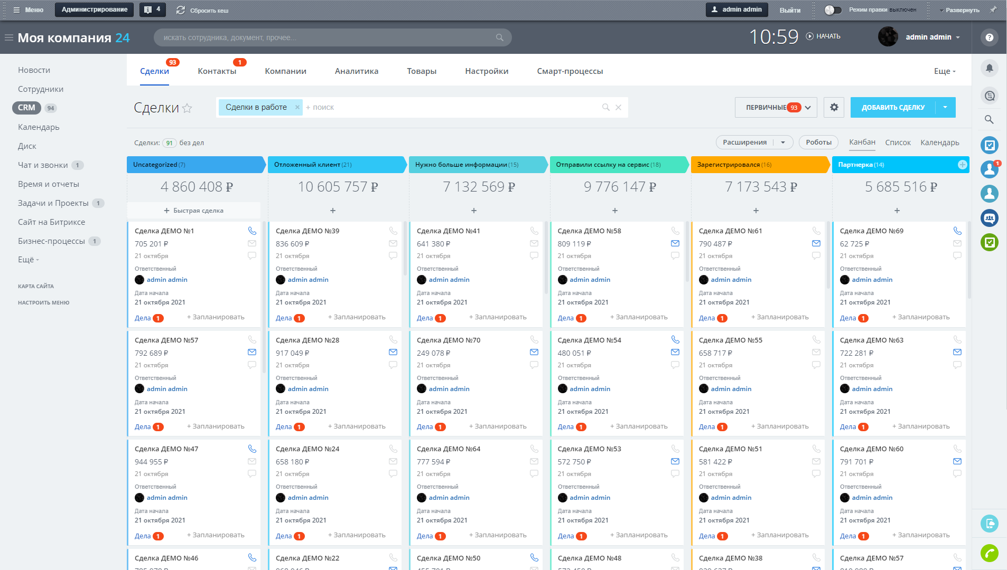Click the Роботы button

818,142
